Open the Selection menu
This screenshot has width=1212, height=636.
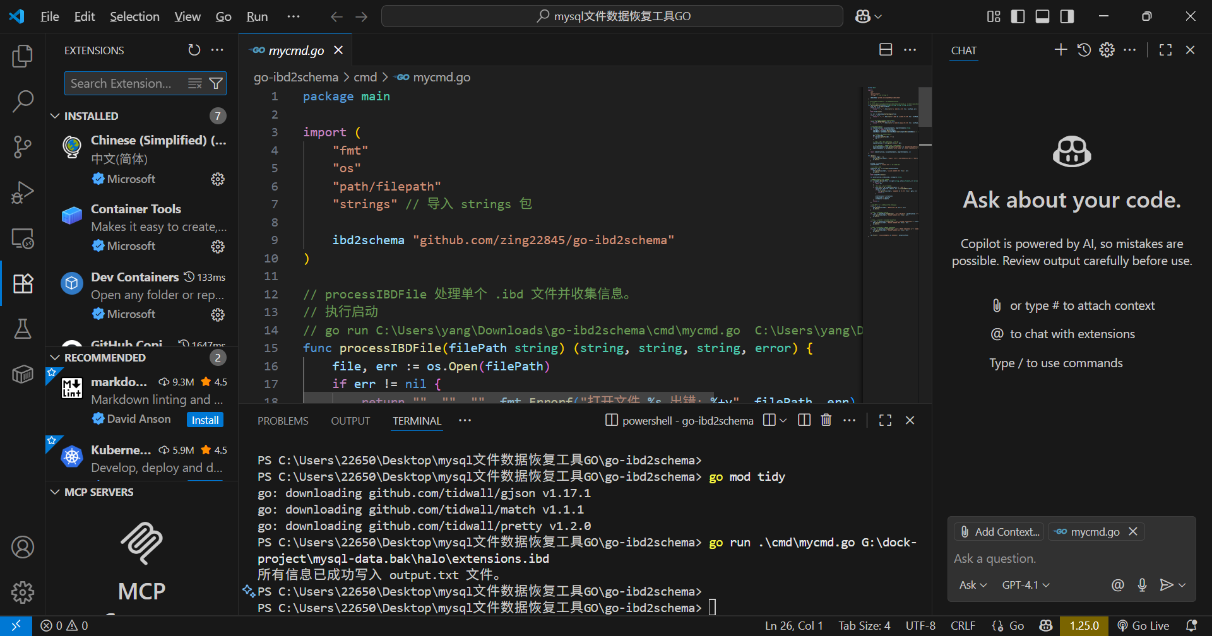(134, 16)
